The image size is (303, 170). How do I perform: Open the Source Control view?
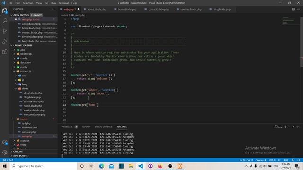point(5,31)
